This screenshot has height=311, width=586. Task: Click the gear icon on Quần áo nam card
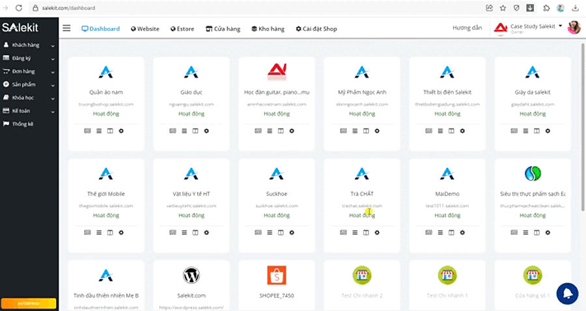click(x=121, y=131)
